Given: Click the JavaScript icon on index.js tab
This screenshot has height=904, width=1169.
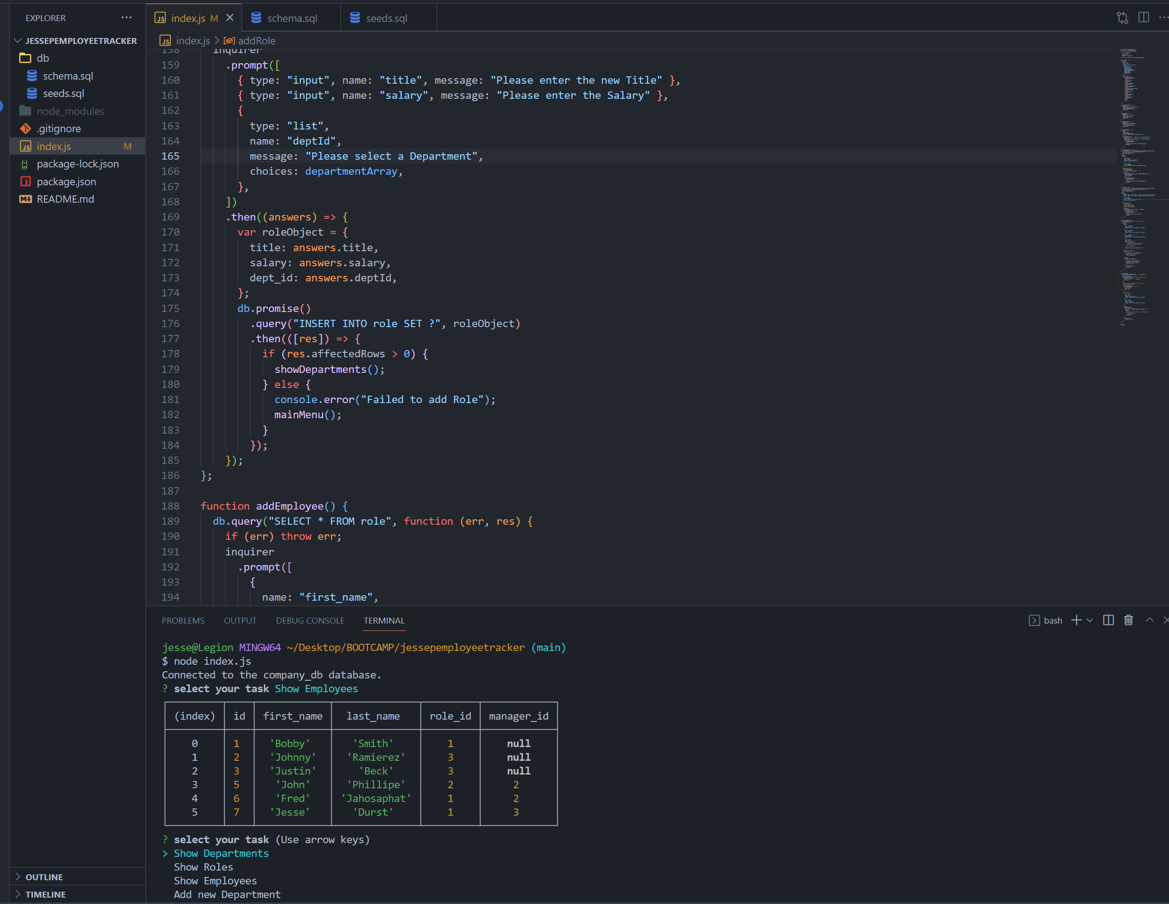Looking at the screenshot, I should coord(160,18).
